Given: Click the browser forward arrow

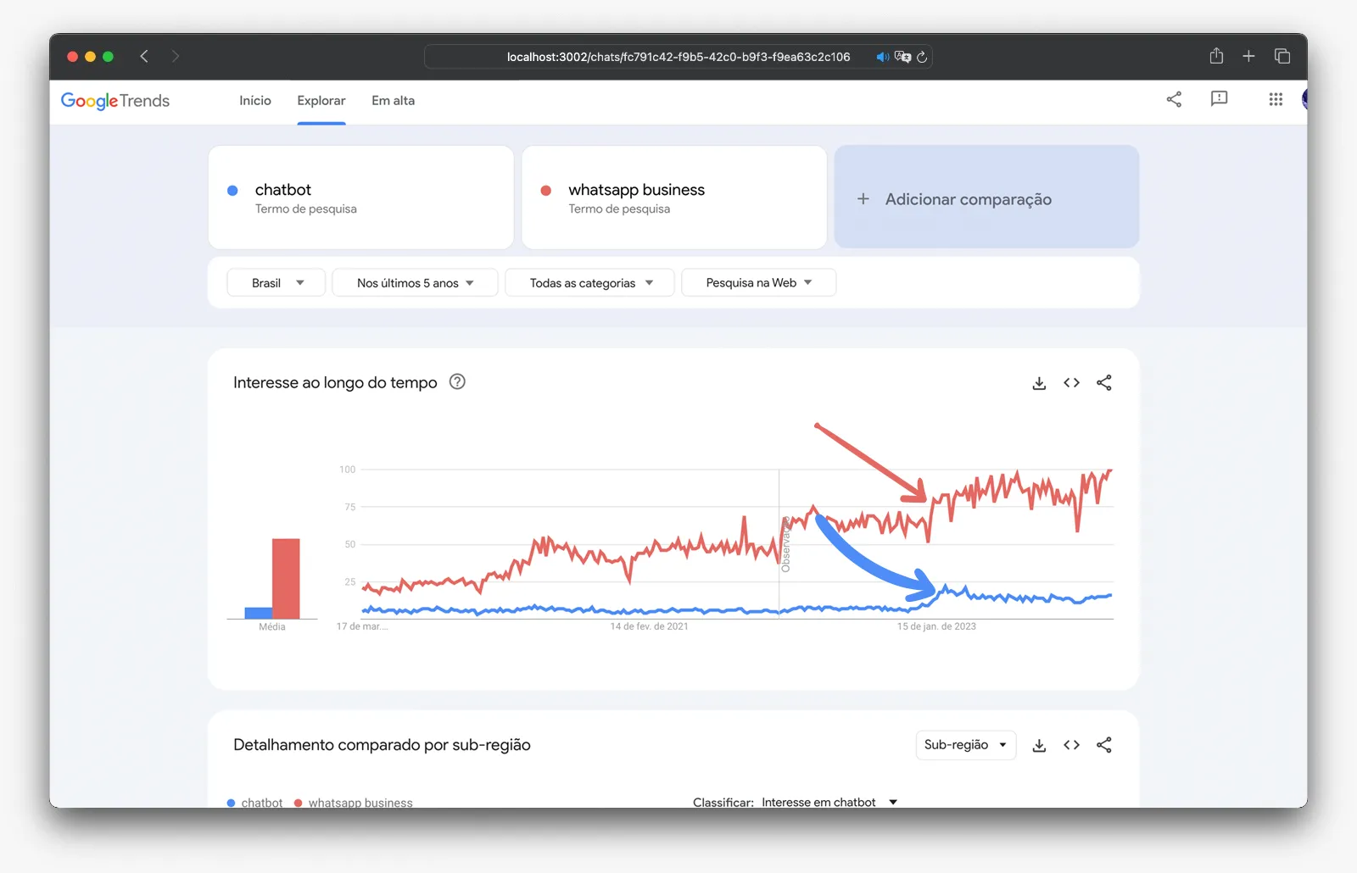Looking at the screenshot, I should point(175,56).
